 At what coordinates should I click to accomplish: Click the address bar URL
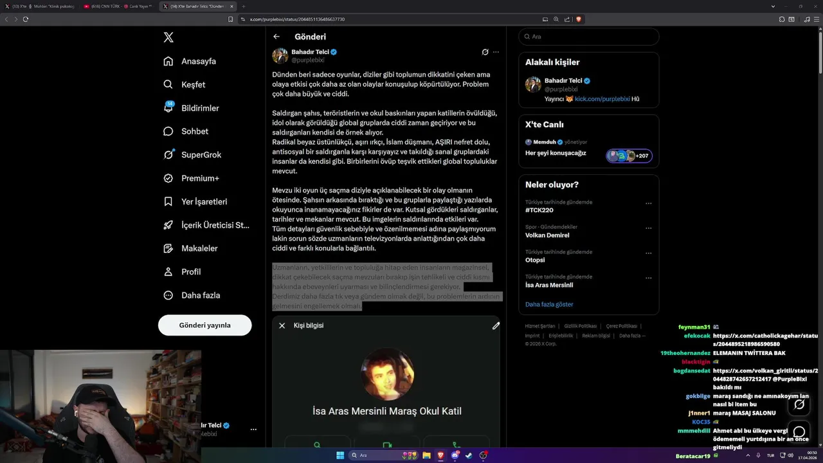(297, 19)
